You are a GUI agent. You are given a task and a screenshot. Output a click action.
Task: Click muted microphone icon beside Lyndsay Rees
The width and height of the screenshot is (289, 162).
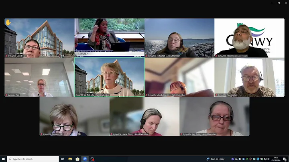tap(7, 95)
